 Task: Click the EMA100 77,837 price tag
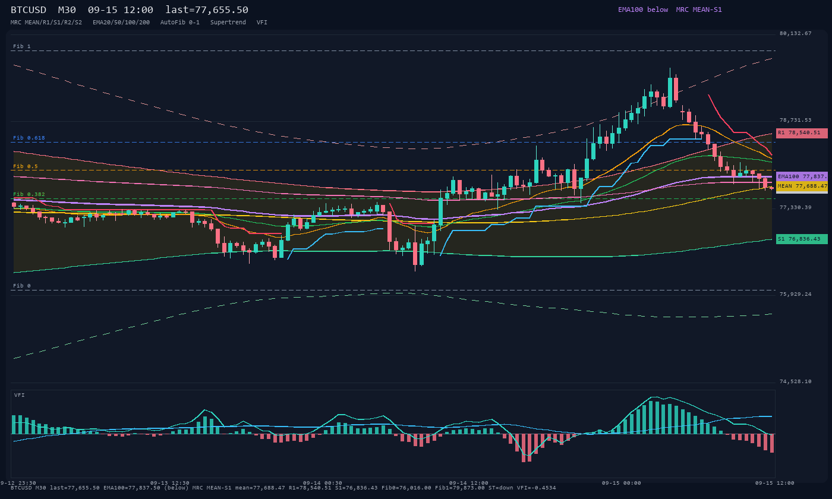[802, 176]
